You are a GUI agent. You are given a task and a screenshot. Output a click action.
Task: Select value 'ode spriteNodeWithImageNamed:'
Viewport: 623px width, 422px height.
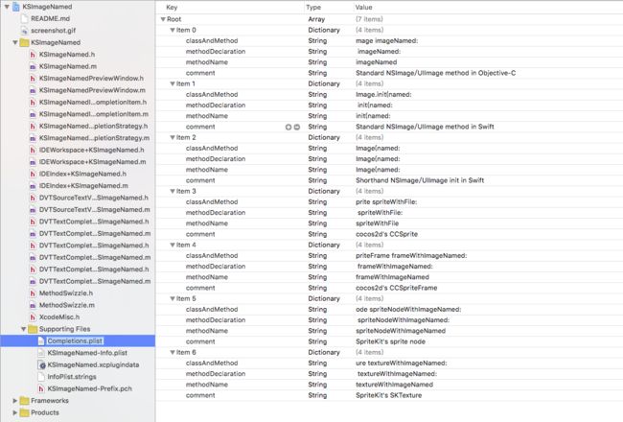click(408, 309)
